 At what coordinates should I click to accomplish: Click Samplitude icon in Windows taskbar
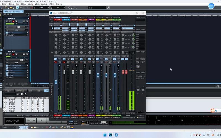click(111, 135)
